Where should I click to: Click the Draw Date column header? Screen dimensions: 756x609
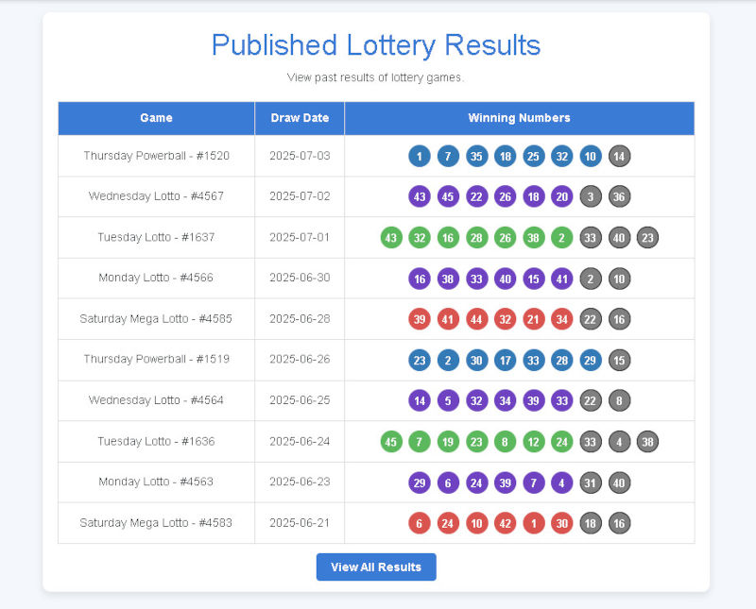(x=300, y=118)
